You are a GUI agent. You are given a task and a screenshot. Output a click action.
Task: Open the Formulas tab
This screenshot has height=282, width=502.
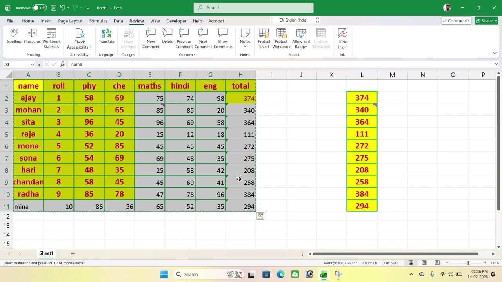[x=98, y=21]
